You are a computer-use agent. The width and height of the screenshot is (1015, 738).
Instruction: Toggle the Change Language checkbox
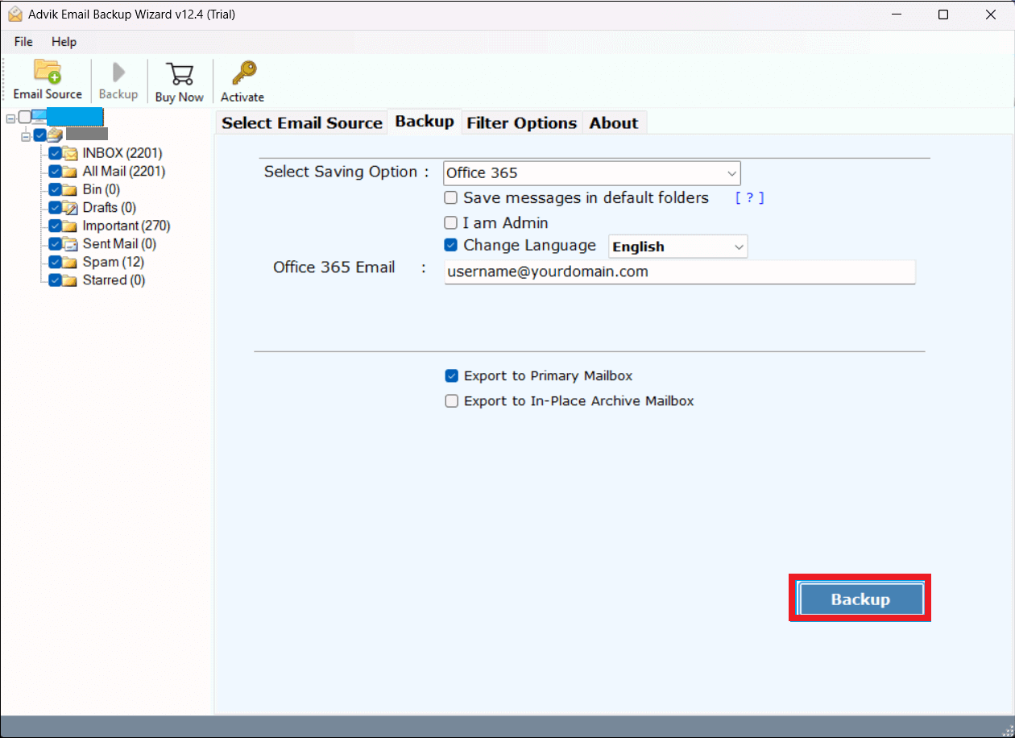pos(451,246)
